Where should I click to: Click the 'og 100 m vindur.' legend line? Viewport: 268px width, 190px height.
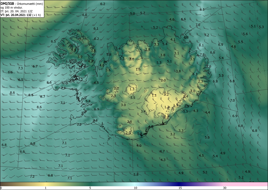tap(12, 8)
